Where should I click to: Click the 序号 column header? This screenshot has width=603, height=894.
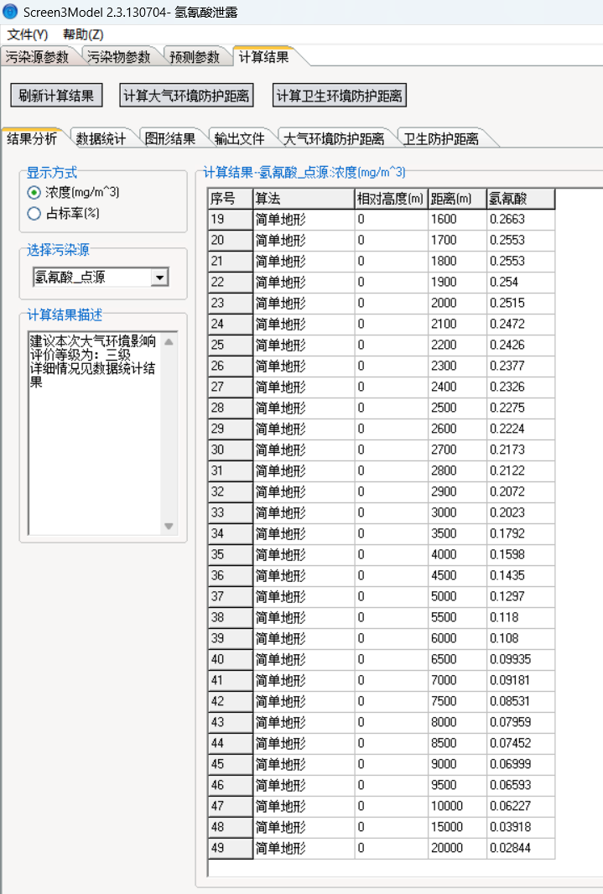point(231,199)
